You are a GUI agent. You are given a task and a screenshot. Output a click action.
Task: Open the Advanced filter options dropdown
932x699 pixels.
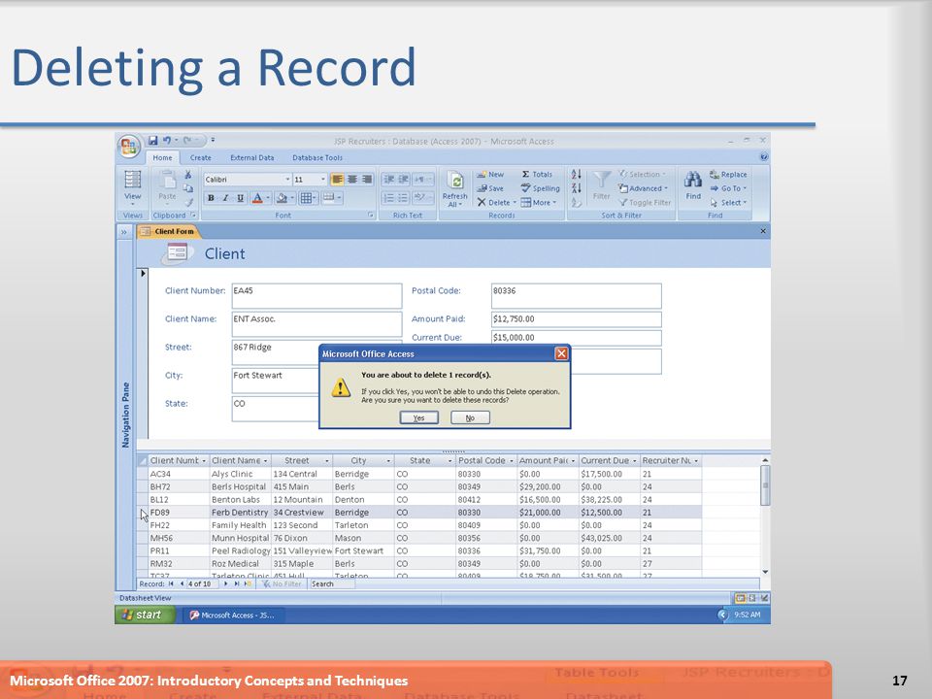[x=643, y=188]
